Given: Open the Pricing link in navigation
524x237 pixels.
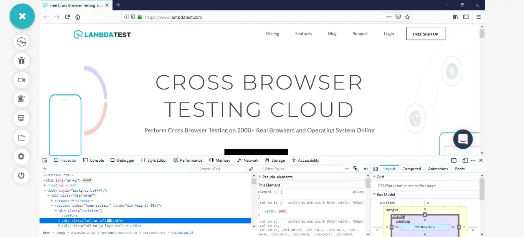Looking at the screenshot, I should (x=273, y=34).
